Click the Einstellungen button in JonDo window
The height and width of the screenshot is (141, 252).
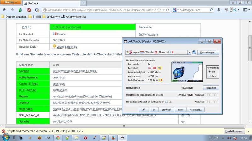pos(208,52)
